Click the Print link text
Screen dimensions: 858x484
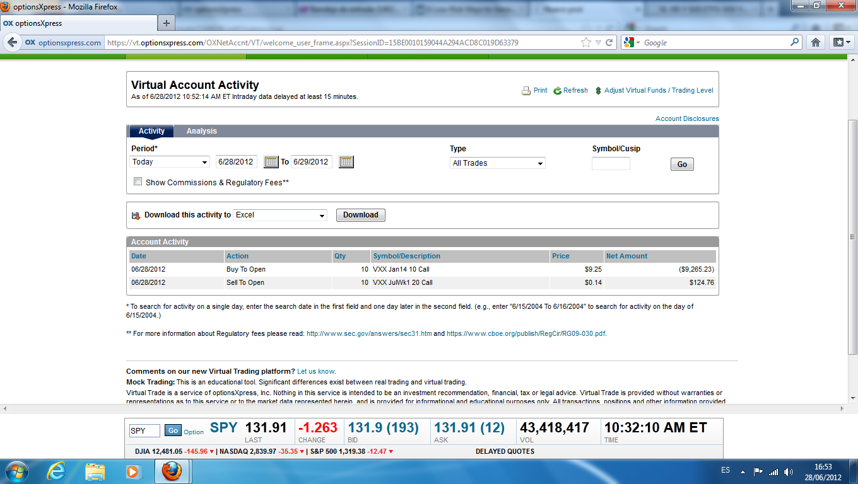[540, 91]
